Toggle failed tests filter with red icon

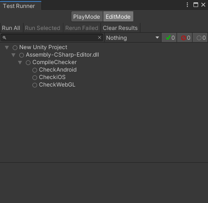(185, 37)
